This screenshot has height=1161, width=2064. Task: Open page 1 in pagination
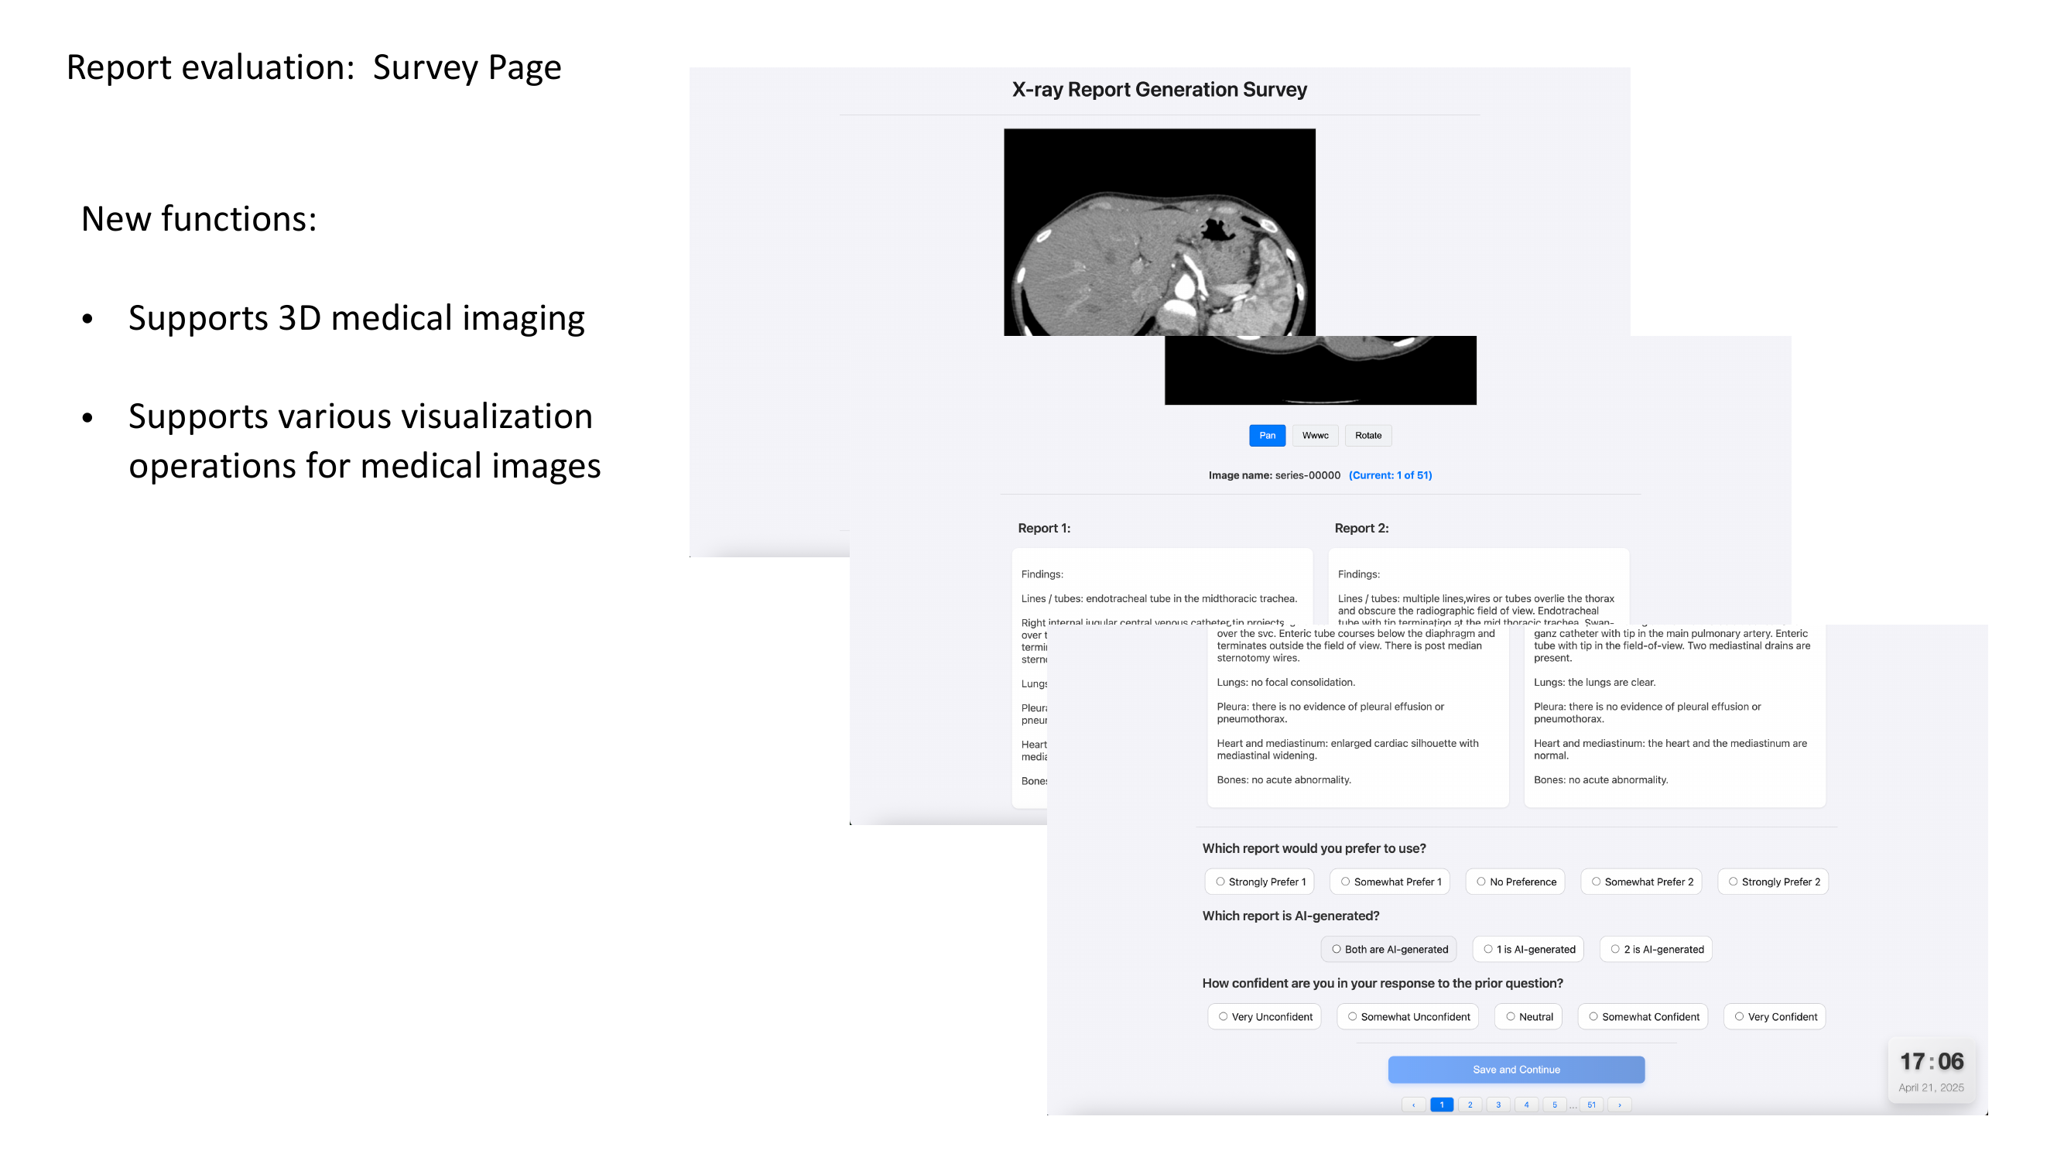[x=1442, y=1104]
